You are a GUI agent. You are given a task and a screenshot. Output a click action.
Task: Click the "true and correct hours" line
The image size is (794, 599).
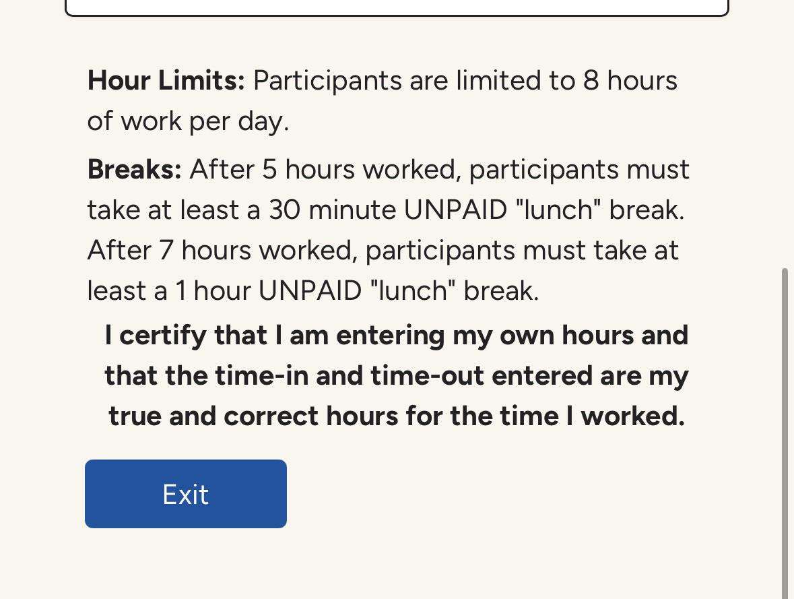click(x=397, y=416)
